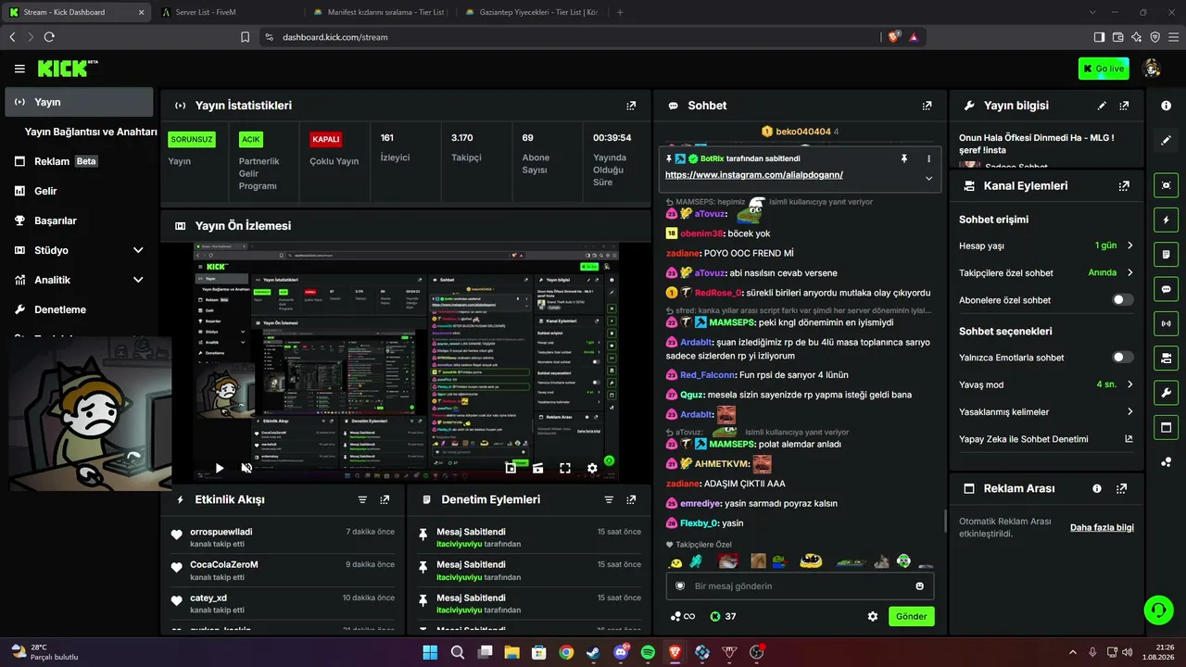Pop out the Etkinlik Akışı panel
1186x667 pixels.
385,499
